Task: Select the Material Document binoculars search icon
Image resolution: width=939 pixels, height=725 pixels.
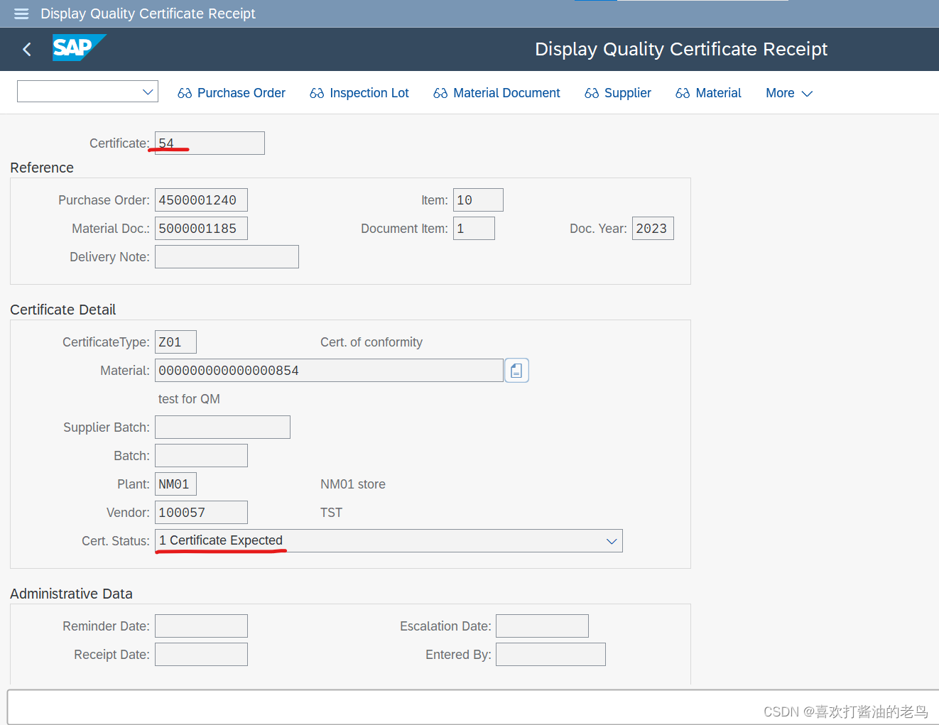Action: pos(440,92)
